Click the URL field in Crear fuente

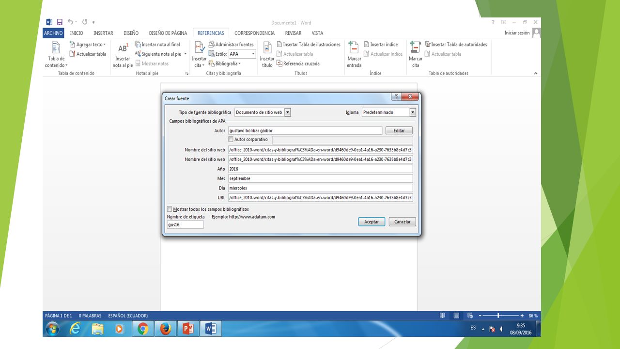pyautogui.click(x=321, y=198)
